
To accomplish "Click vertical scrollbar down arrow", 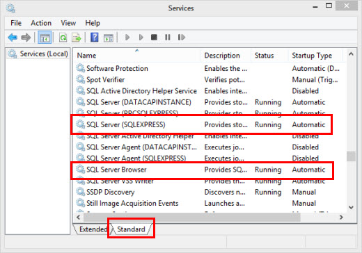I will pyautogui.click(x=351, y=207).
